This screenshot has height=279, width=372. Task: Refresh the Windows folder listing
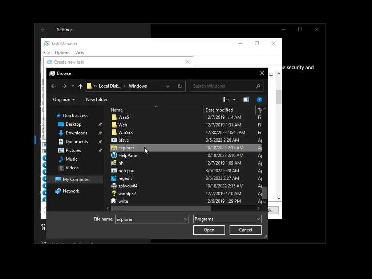(179, 86)
